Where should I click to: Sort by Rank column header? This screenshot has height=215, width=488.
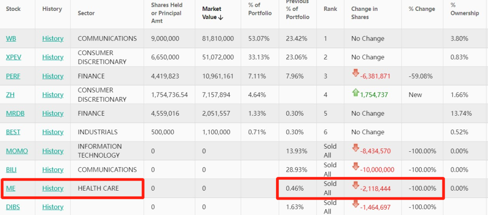pyautogui.click(x=330, y=9)
